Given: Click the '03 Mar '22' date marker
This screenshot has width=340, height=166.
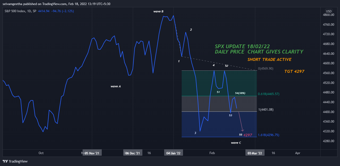Looking at the screenshot, I should click(255, 153).
